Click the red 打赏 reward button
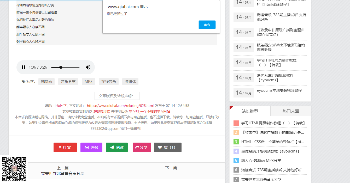 (x=65, y=147)
